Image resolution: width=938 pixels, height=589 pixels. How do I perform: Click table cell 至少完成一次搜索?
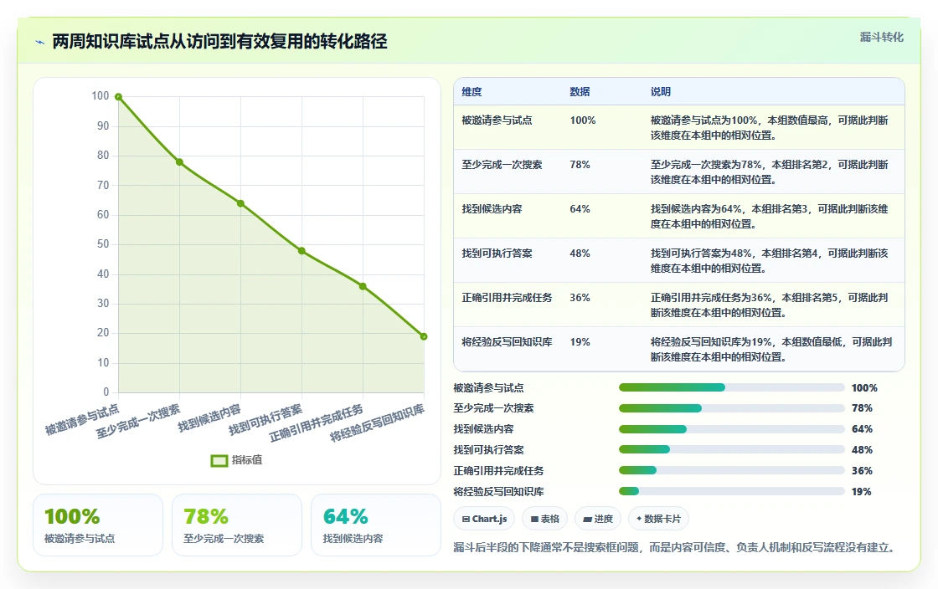point(502,164)
